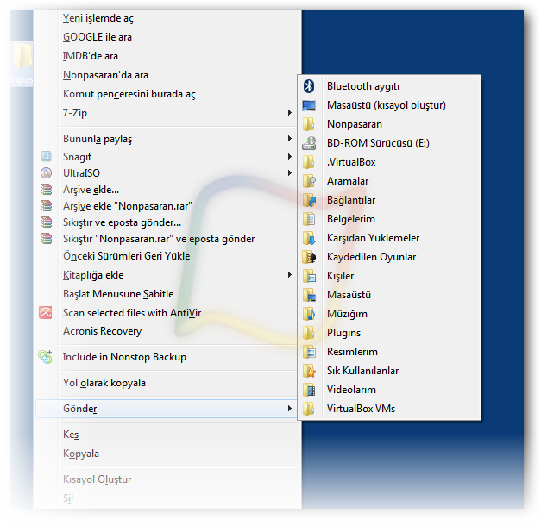The height and width of the screenshot is (526, 541).
Task: Select Kopyala to copy the folder
Action: (81, 454)
